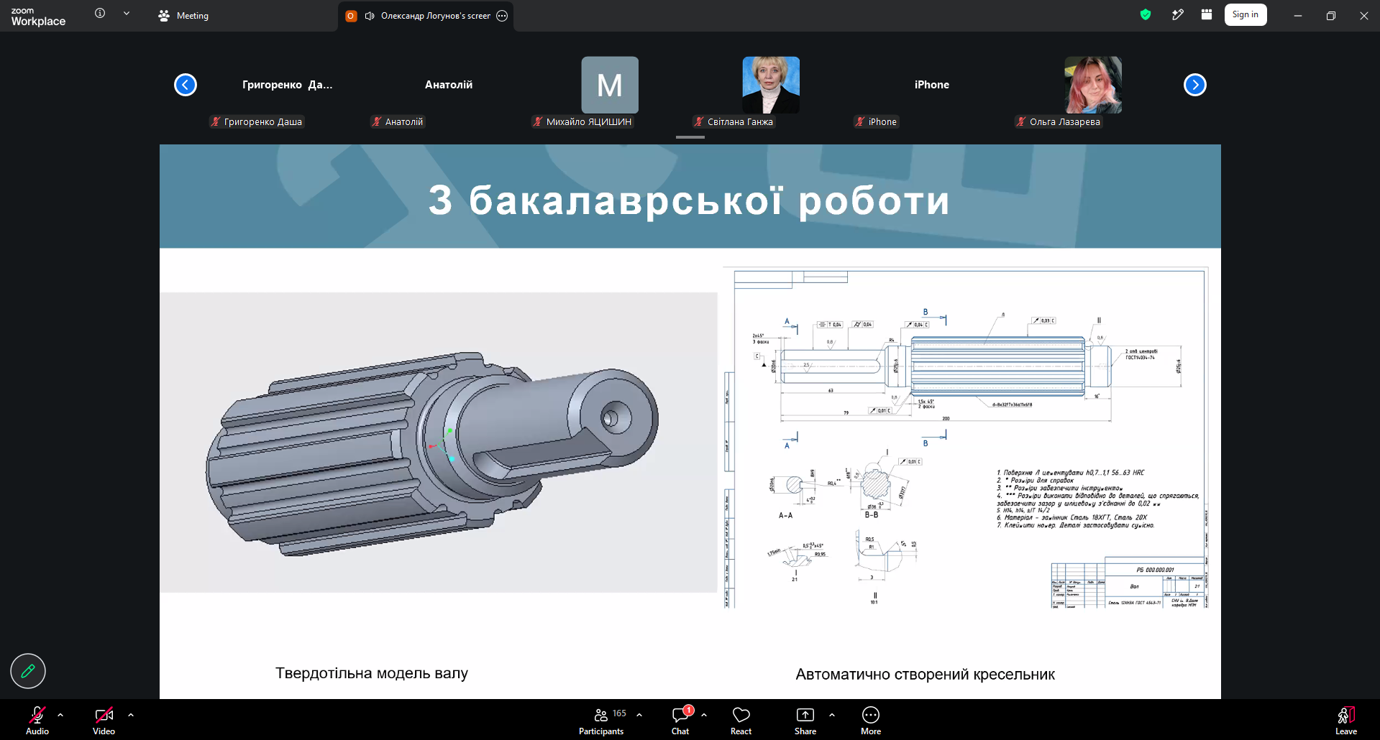Select Олександр Логунов's screen tab
This screenshot has width=1380, height=740.
427,16
